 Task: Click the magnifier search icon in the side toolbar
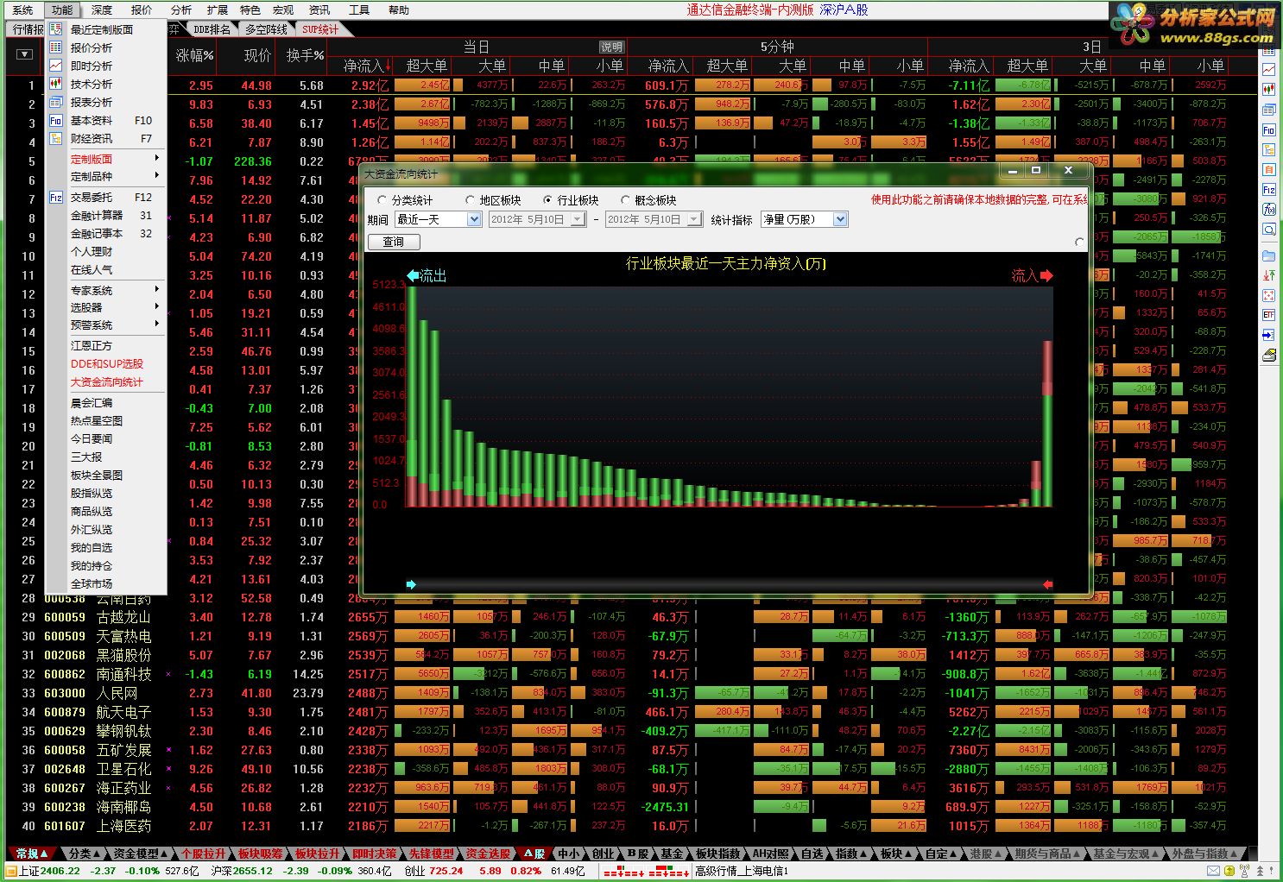click(1269, 230)
